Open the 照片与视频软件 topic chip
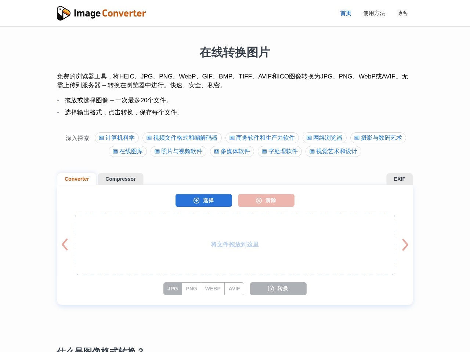Image resolution: width=470 pixels, height=352 pixels. coord(178,151)
